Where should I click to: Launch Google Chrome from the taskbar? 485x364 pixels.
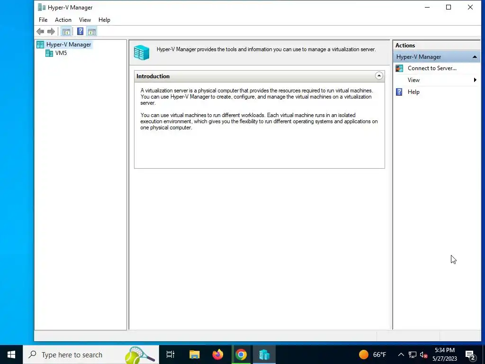tap(241, 355)
